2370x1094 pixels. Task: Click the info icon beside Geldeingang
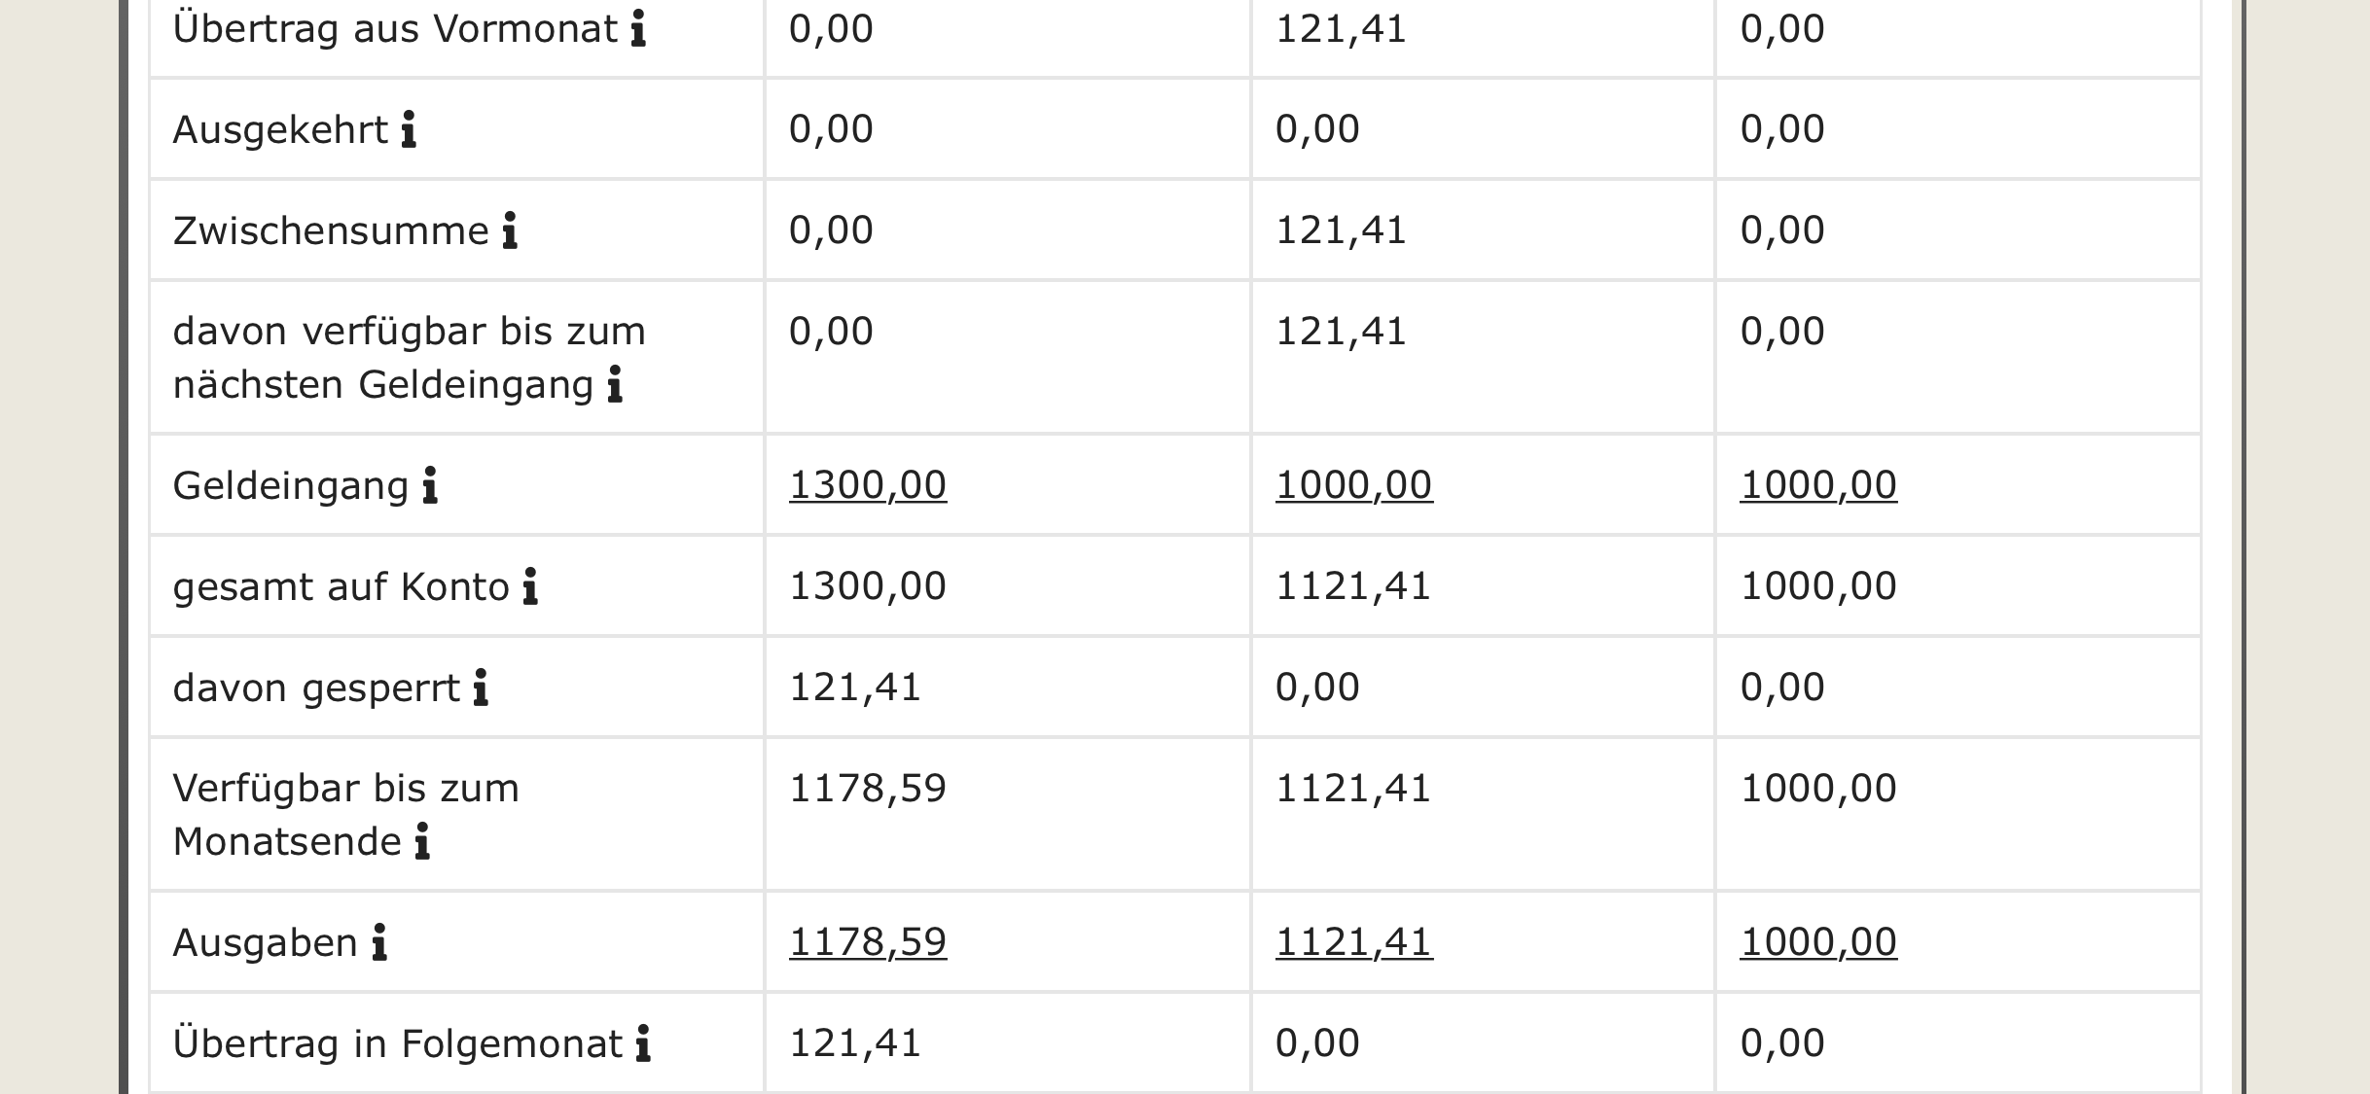430,485
